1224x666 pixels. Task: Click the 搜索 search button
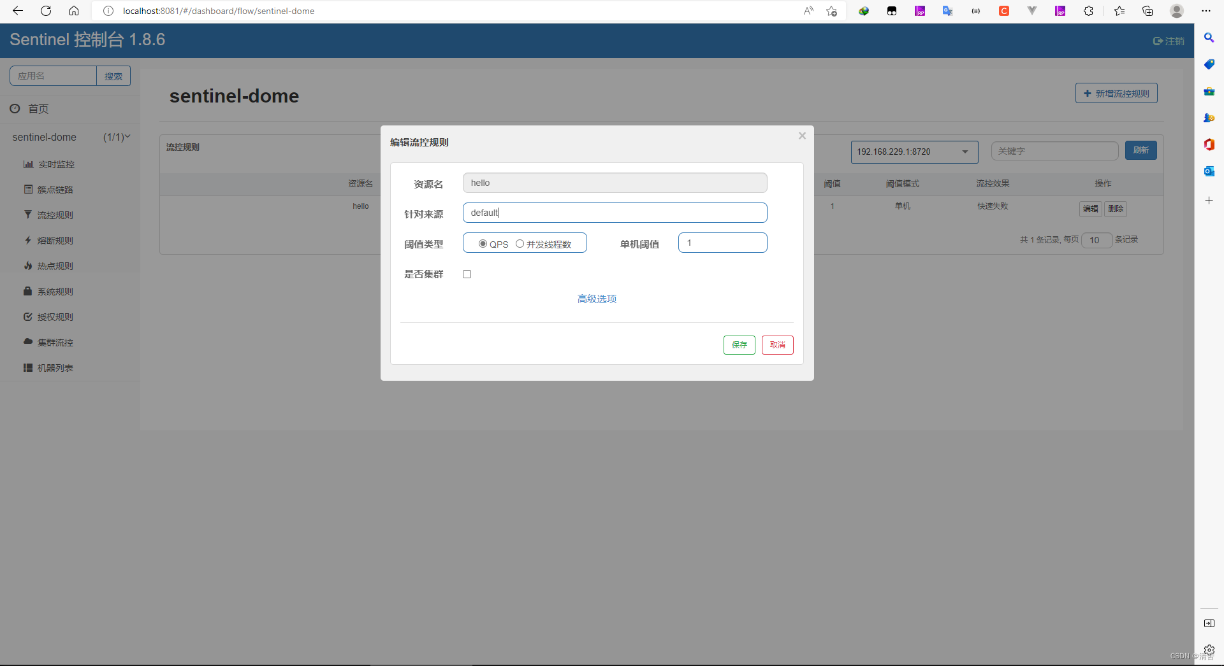click(113, 76)
